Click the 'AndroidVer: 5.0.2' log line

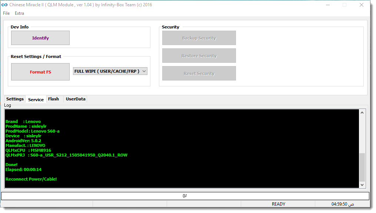pos(23,141)
